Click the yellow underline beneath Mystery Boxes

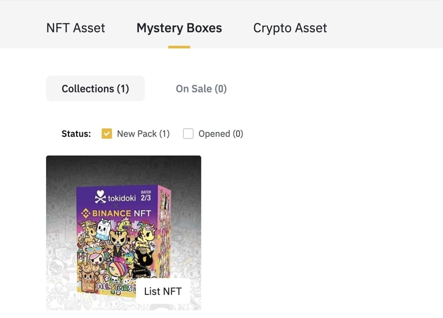179,47
